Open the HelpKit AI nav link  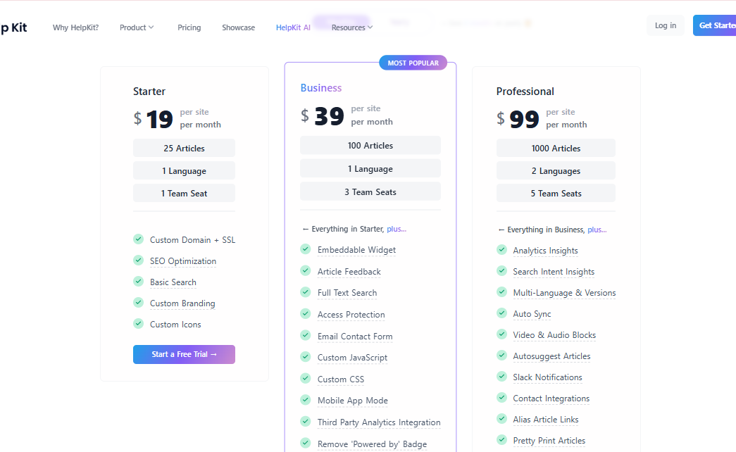[x=293, y=27]
